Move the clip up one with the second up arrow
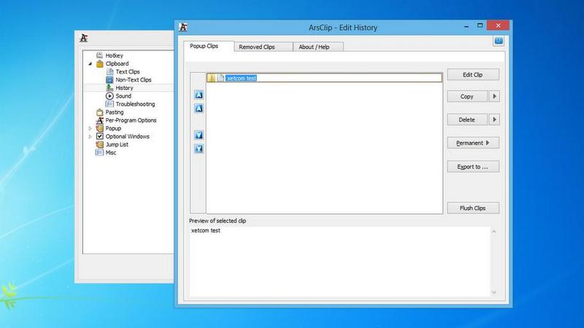 point(199,109)
